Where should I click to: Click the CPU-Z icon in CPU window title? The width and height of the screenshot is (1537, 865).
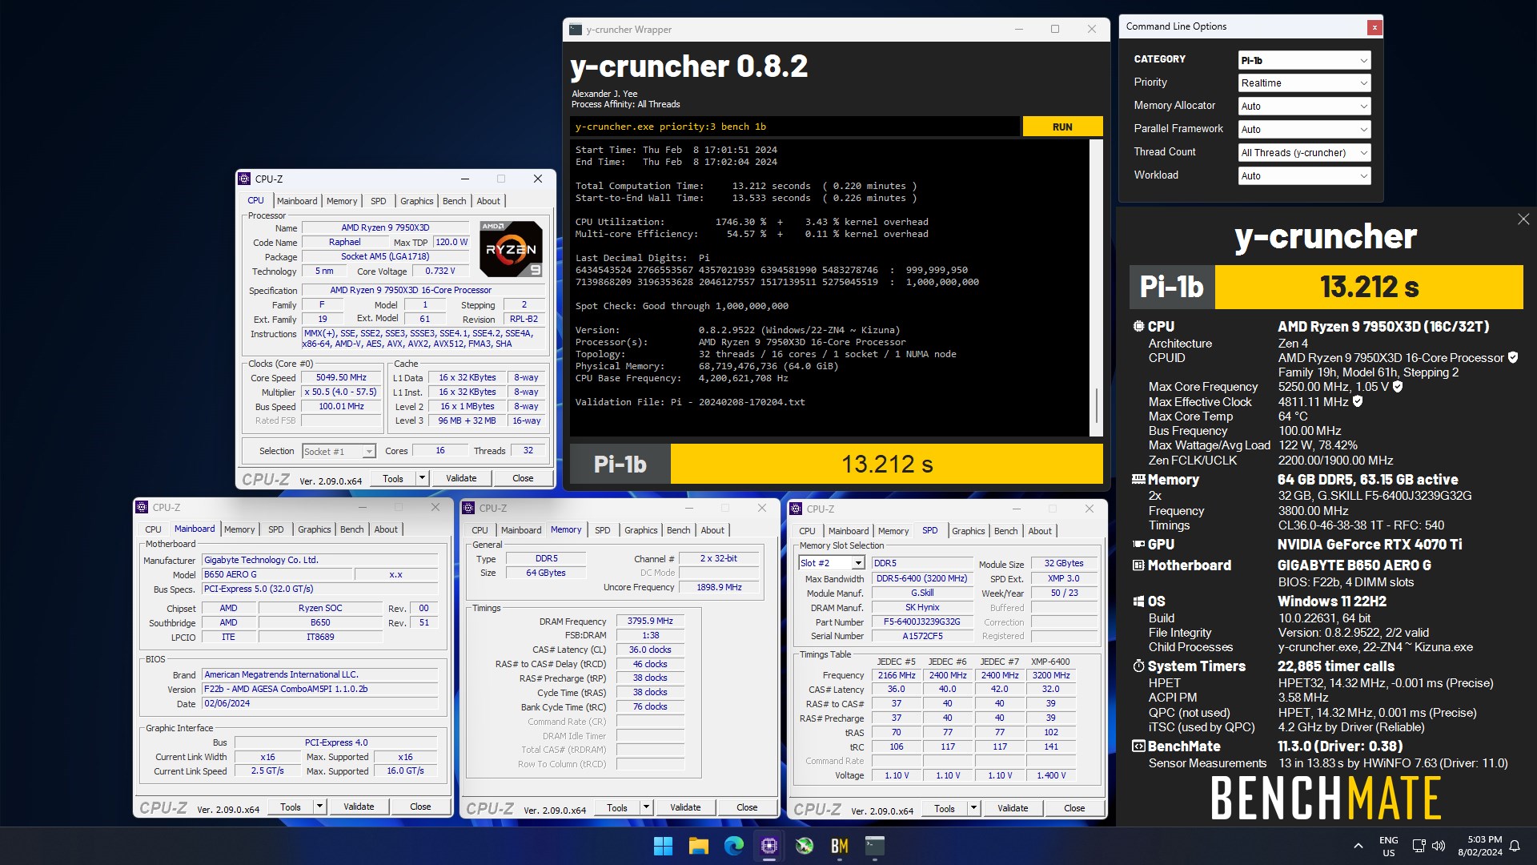[x=245, y=179]
